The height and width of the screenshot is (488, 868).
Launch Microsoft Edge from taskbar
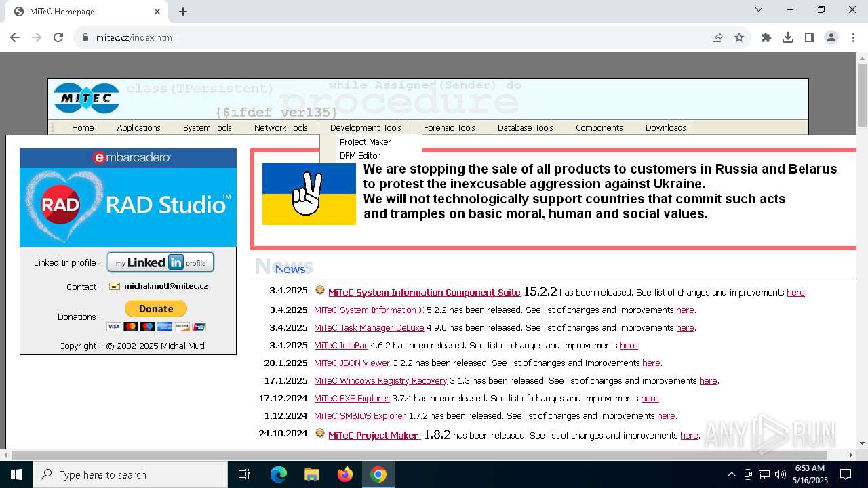[x=279, y=474]
